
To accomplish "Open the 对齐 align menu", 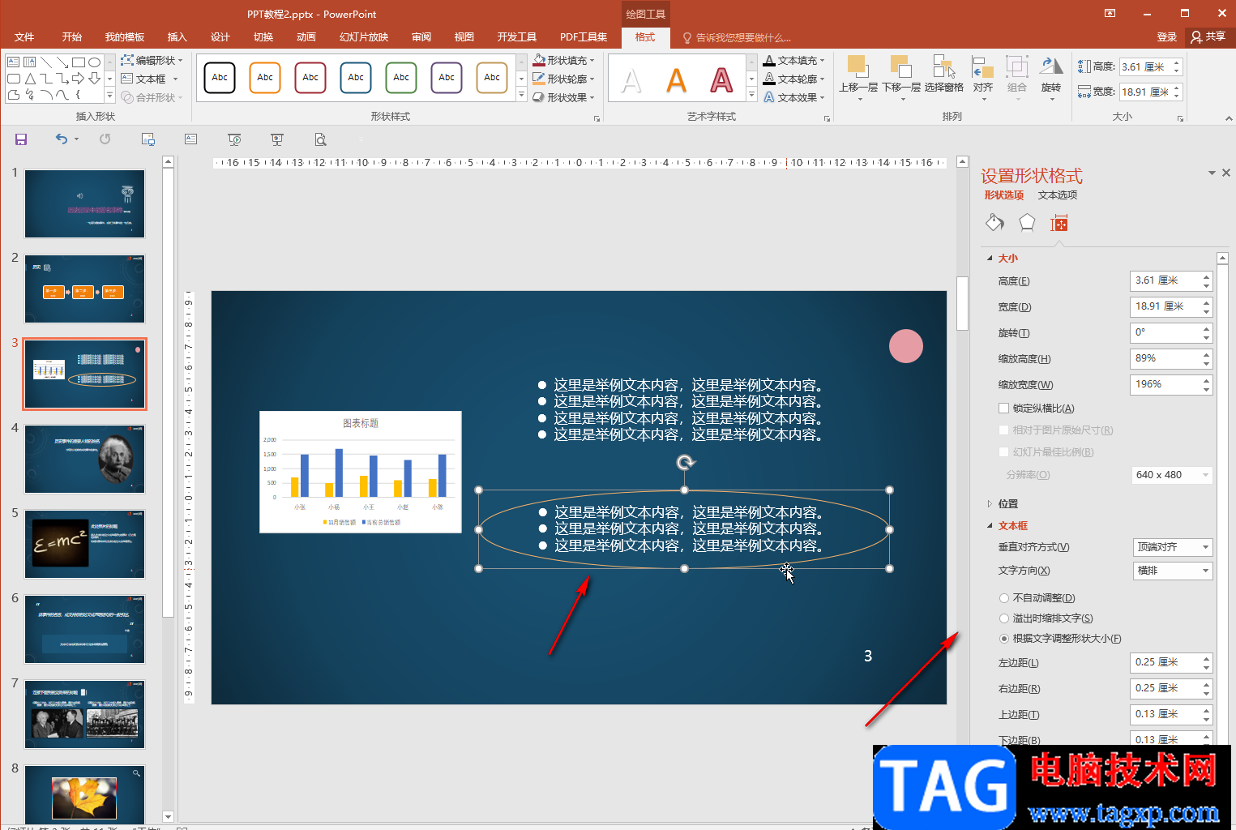I will 983,78.
